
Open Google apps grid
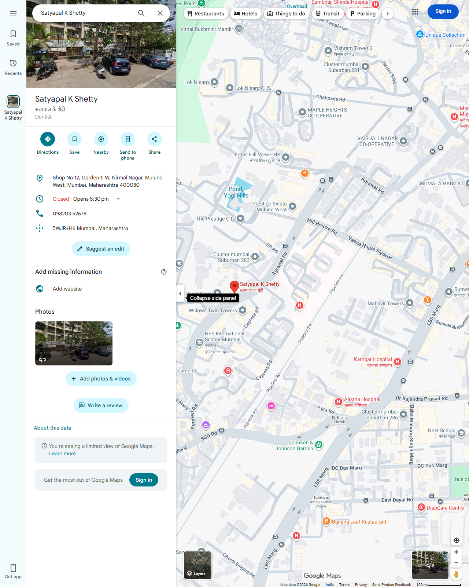(x=415, y=12)
